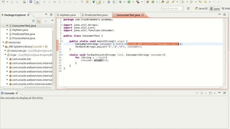Fold the import block at line 3

[x=62, y=25]
